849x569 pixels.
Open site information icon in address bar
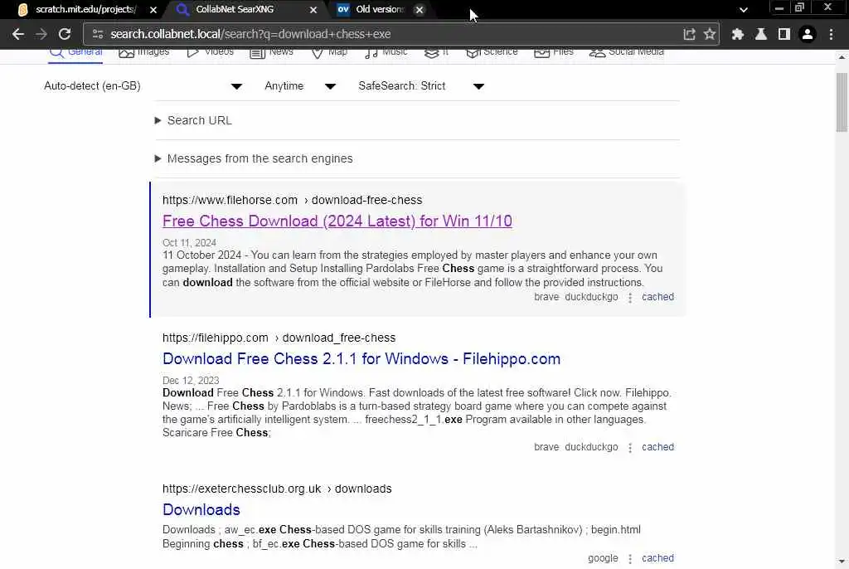coord(98,34)
